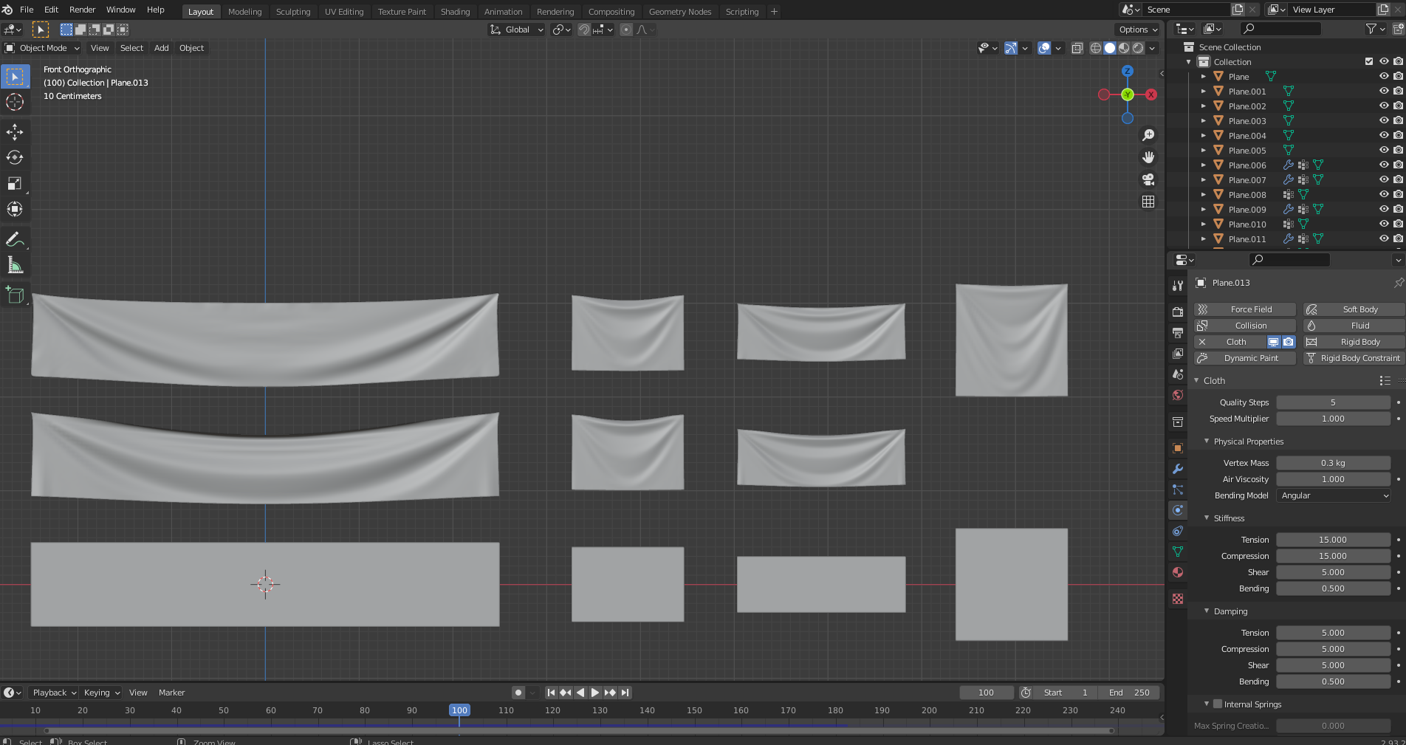Open the Texture properties checker tab
The image size is (1406, 745).
(x=1178, y=599)
